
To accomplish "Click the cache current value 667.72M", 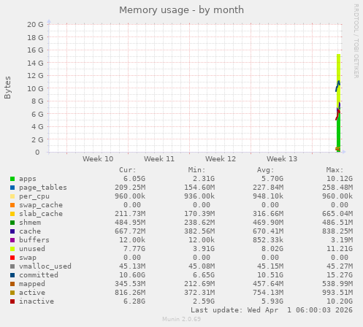I will tap(130, 231).
